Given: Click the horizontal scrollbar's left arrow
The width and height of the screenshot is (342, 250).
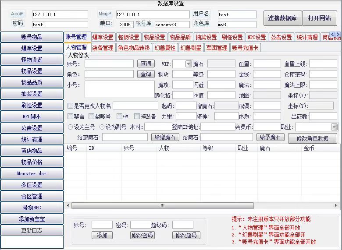Looking at the screenshot, I should [68, 205].
